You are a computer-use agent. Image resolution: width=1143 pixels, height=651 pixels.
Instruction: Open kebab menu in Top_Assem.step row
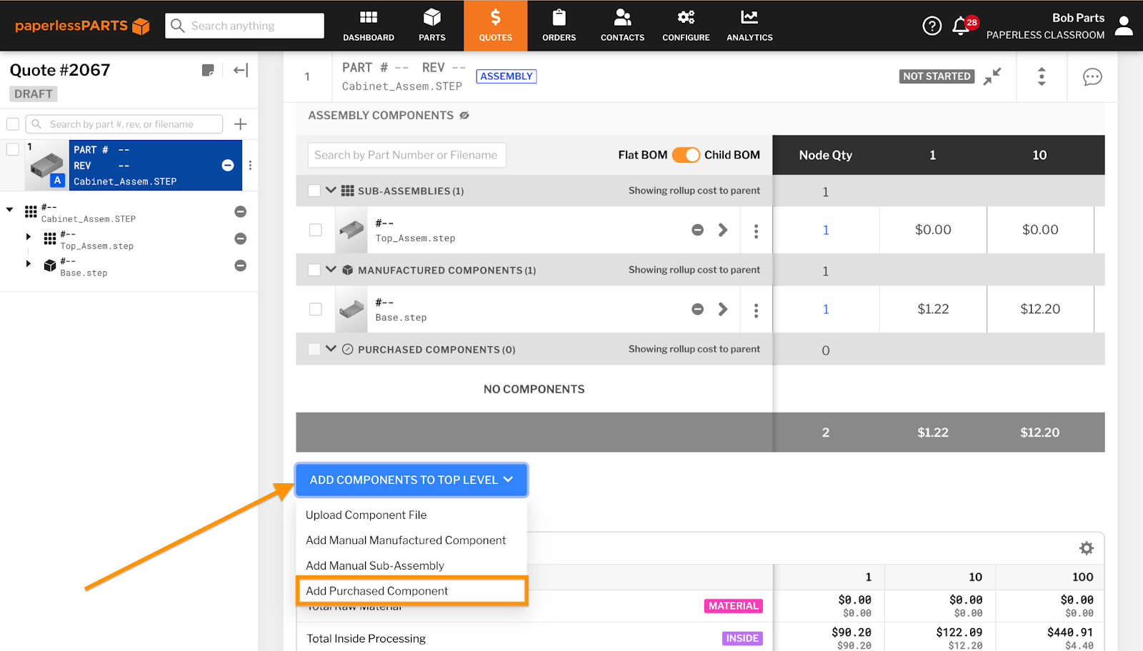[x=756, y=231]
